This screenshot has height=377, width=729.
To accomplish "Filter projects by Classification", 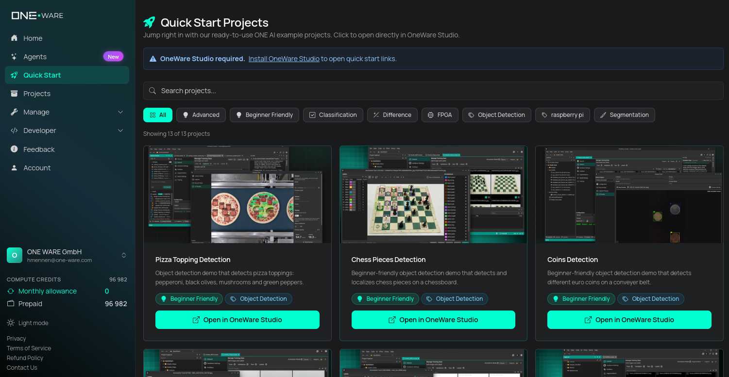I will [x=333, y=115].
